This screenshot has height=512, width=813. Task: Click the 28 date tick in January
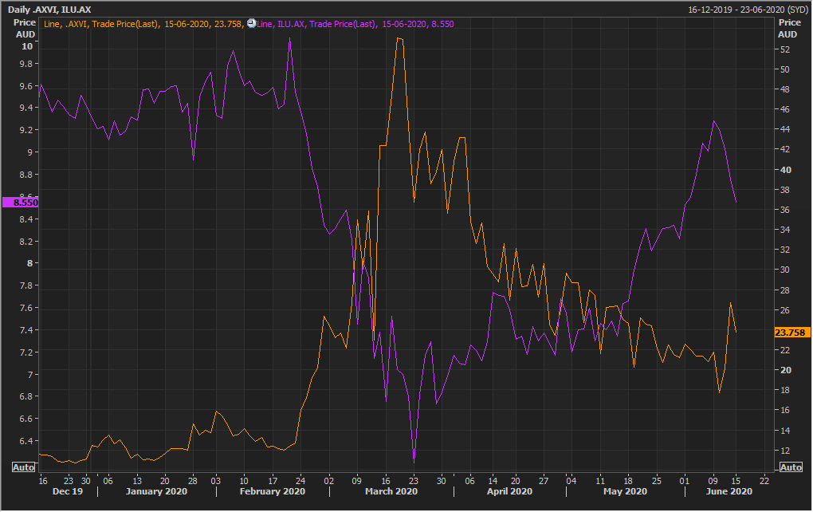[192, 481]
